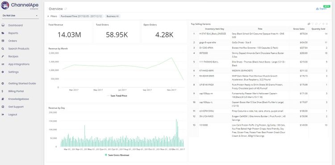
Task: Toggle the Sum Total Price legend
Action: [x=117, y=96]
